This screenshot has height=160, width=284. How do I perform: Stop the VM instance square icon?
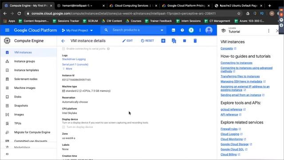(185, 41)
